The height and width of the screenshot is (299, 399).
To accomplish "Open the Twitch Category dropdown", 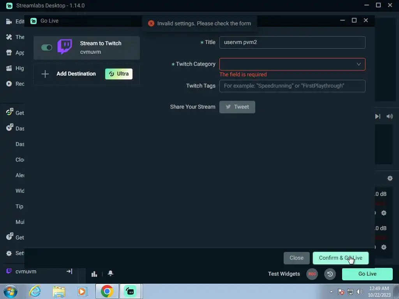I will [292, 64].
